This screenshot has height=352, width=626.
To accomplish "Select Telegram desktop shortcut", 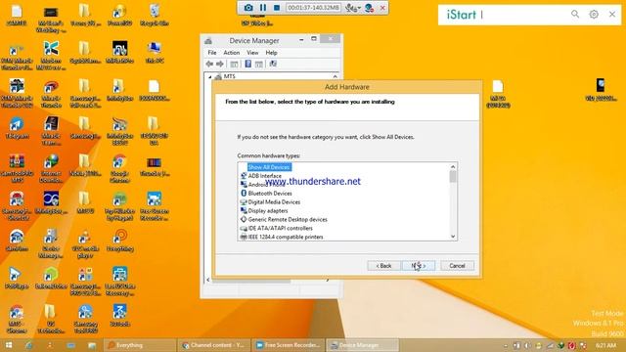I will point(17,128).
